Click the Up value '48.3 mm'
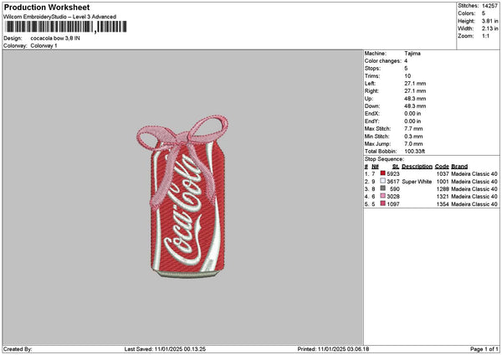 pos(415,98)
